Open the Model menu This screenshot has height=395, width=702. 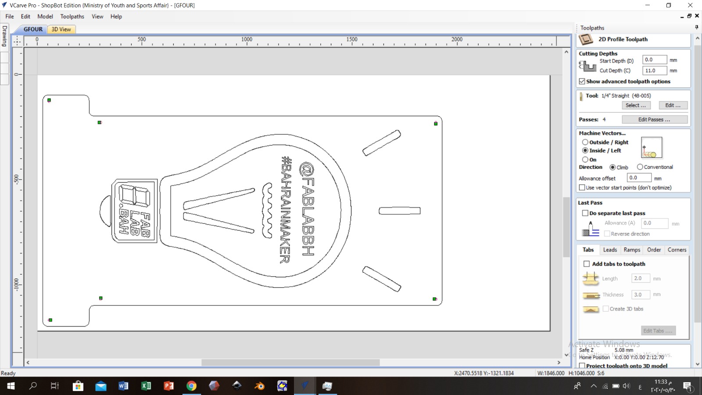45,17
